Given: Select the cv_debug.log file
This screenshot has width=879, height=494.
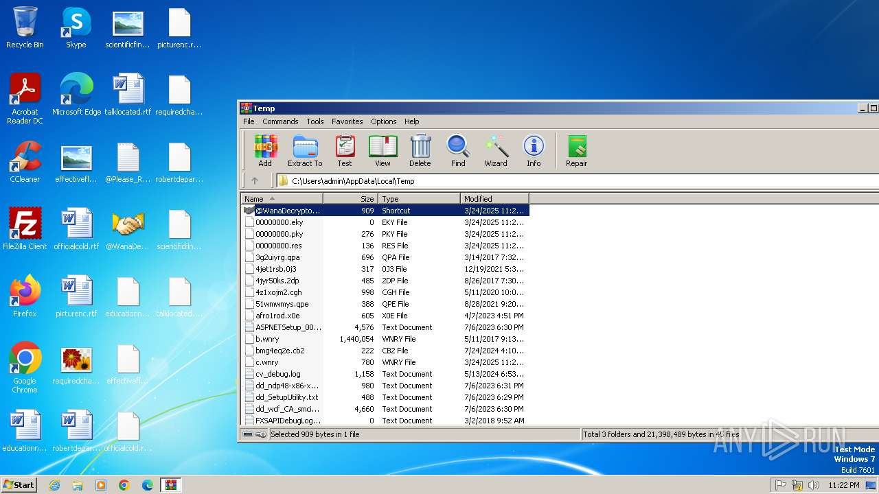Looking at the screenshot, I should (385, 374).
